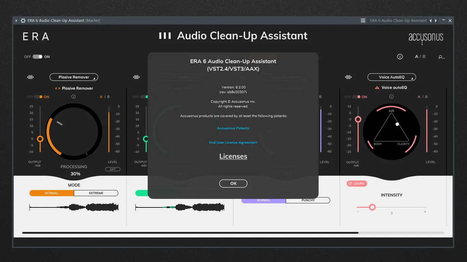Viewport: 467px width, 262px height.
Task: Click the second module's green OUTPUT slider handle
Action: tap(146, 139)
